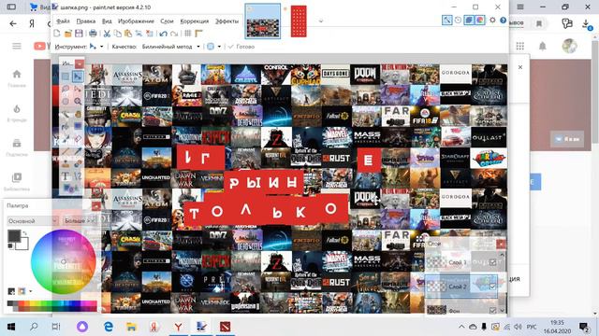Select the Zoom magnifier tool
Screen dimensions: 599x336
click(78, 101)
